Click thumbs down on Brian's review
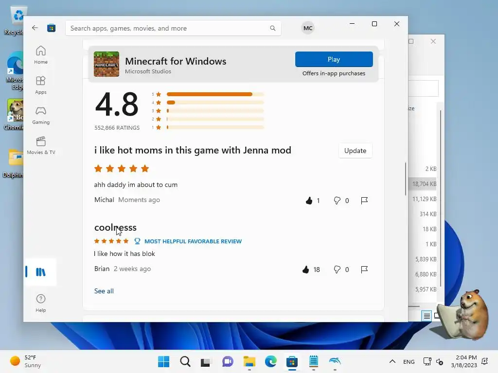 (337, 270)
